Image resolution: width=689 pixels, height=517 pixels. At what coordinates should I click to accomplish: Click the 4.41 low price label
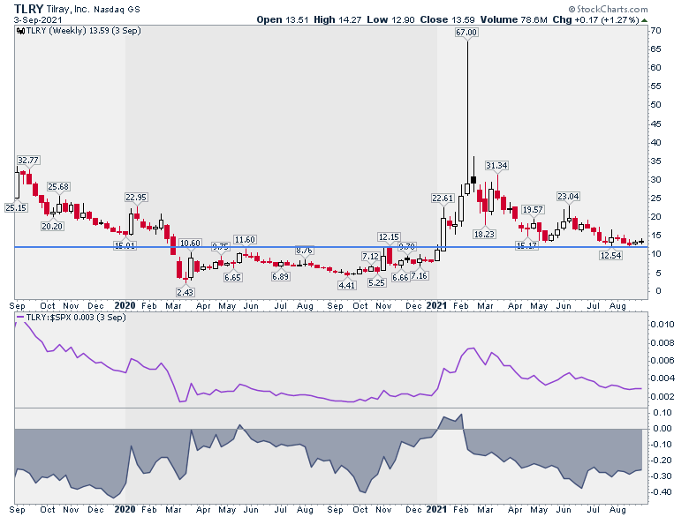coord(346,285)
